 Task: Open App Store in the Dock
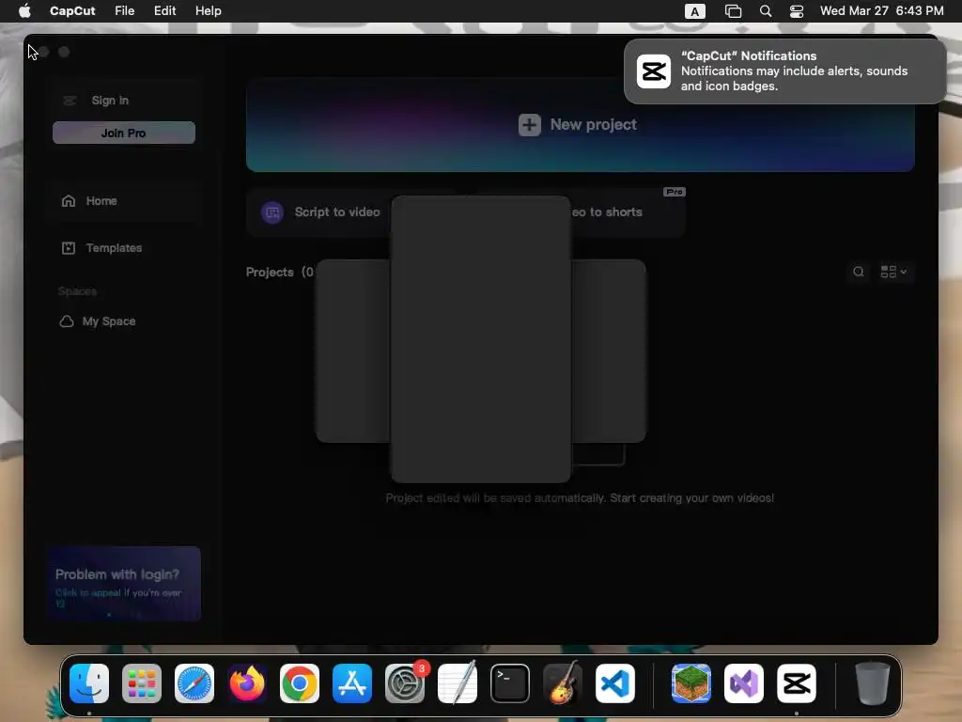coord(352,683)
